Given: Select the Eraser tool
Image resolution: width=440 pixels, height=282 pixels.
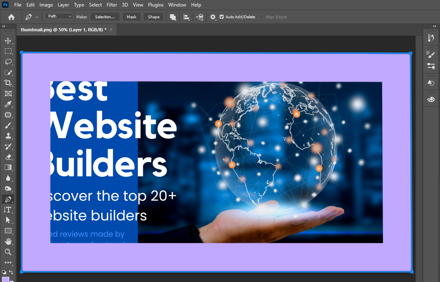Looking at the screenshot, I should (8, 157).
